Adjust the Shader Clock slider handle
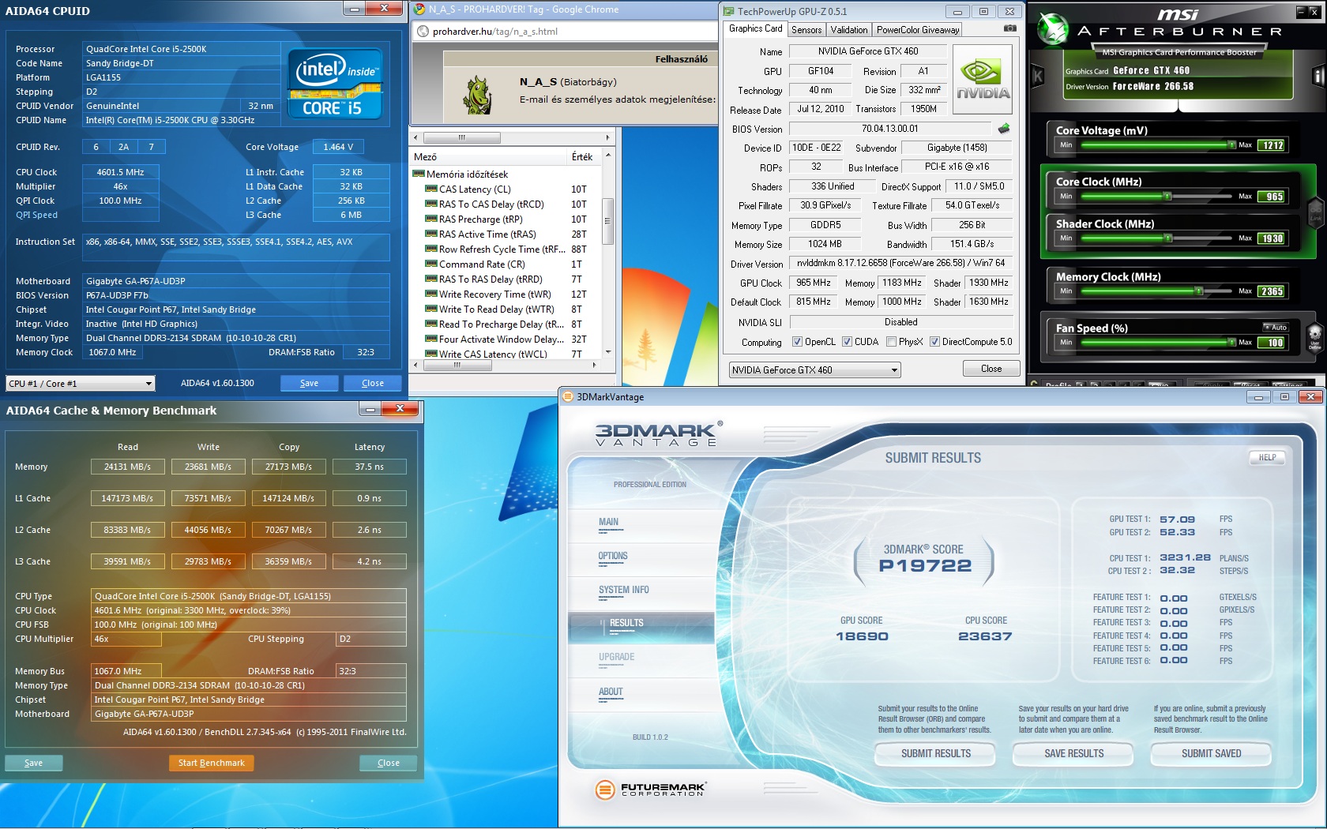1327x829 pixels. [1167, 238]
